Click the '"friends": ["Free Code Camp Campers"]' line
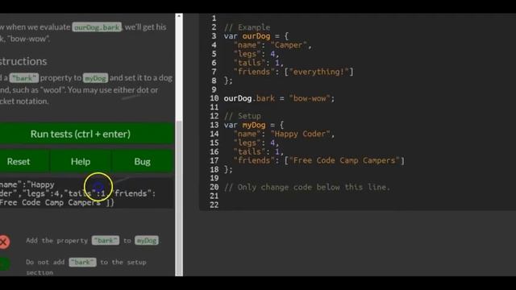 click(319, 160)
